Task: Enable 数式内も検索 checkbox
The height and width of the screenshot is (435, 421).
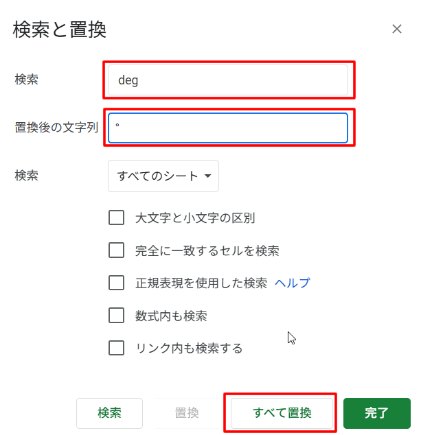Action: [116, 316]
